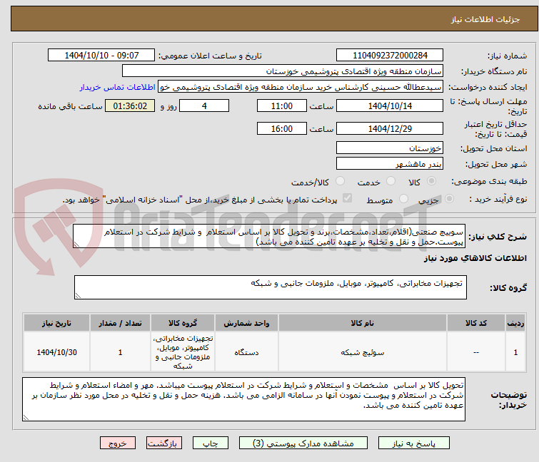
Task: Click the delivery city field بندر ماهشهر
Action: pos(390,164)
